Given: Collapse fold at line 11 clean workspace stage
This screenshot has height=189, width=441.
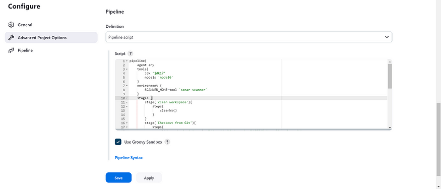Looking at the screenshot, I should point(127,102).
